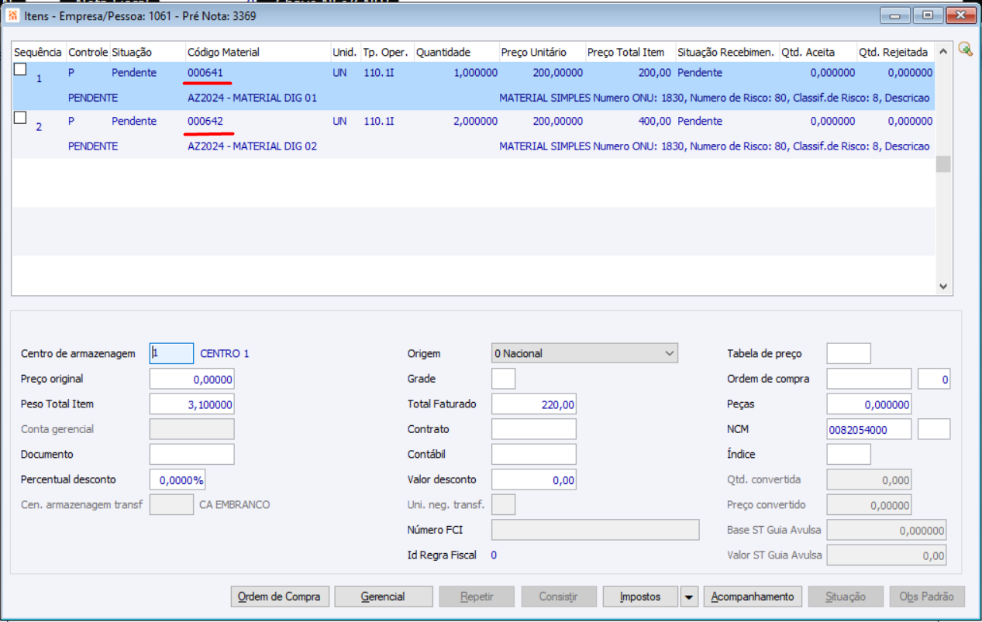Open the Origem dropdown
Viewport: 982px width, 622px height.
coord(584,353)
